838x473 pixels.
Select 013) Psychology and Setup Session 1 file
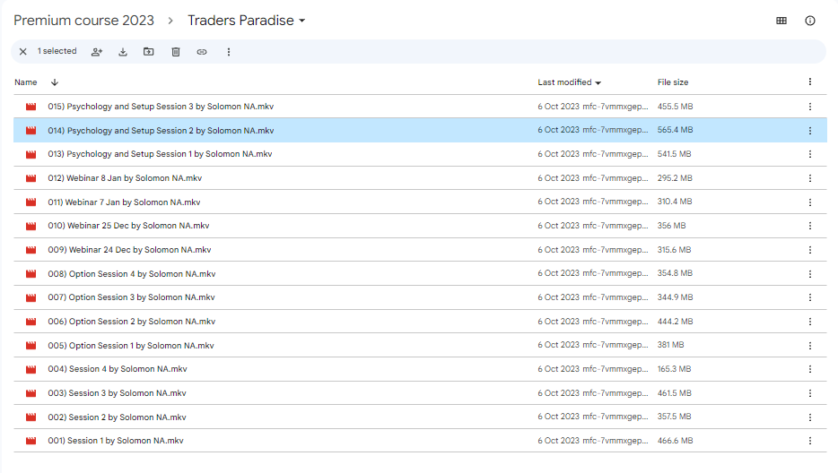420,154
